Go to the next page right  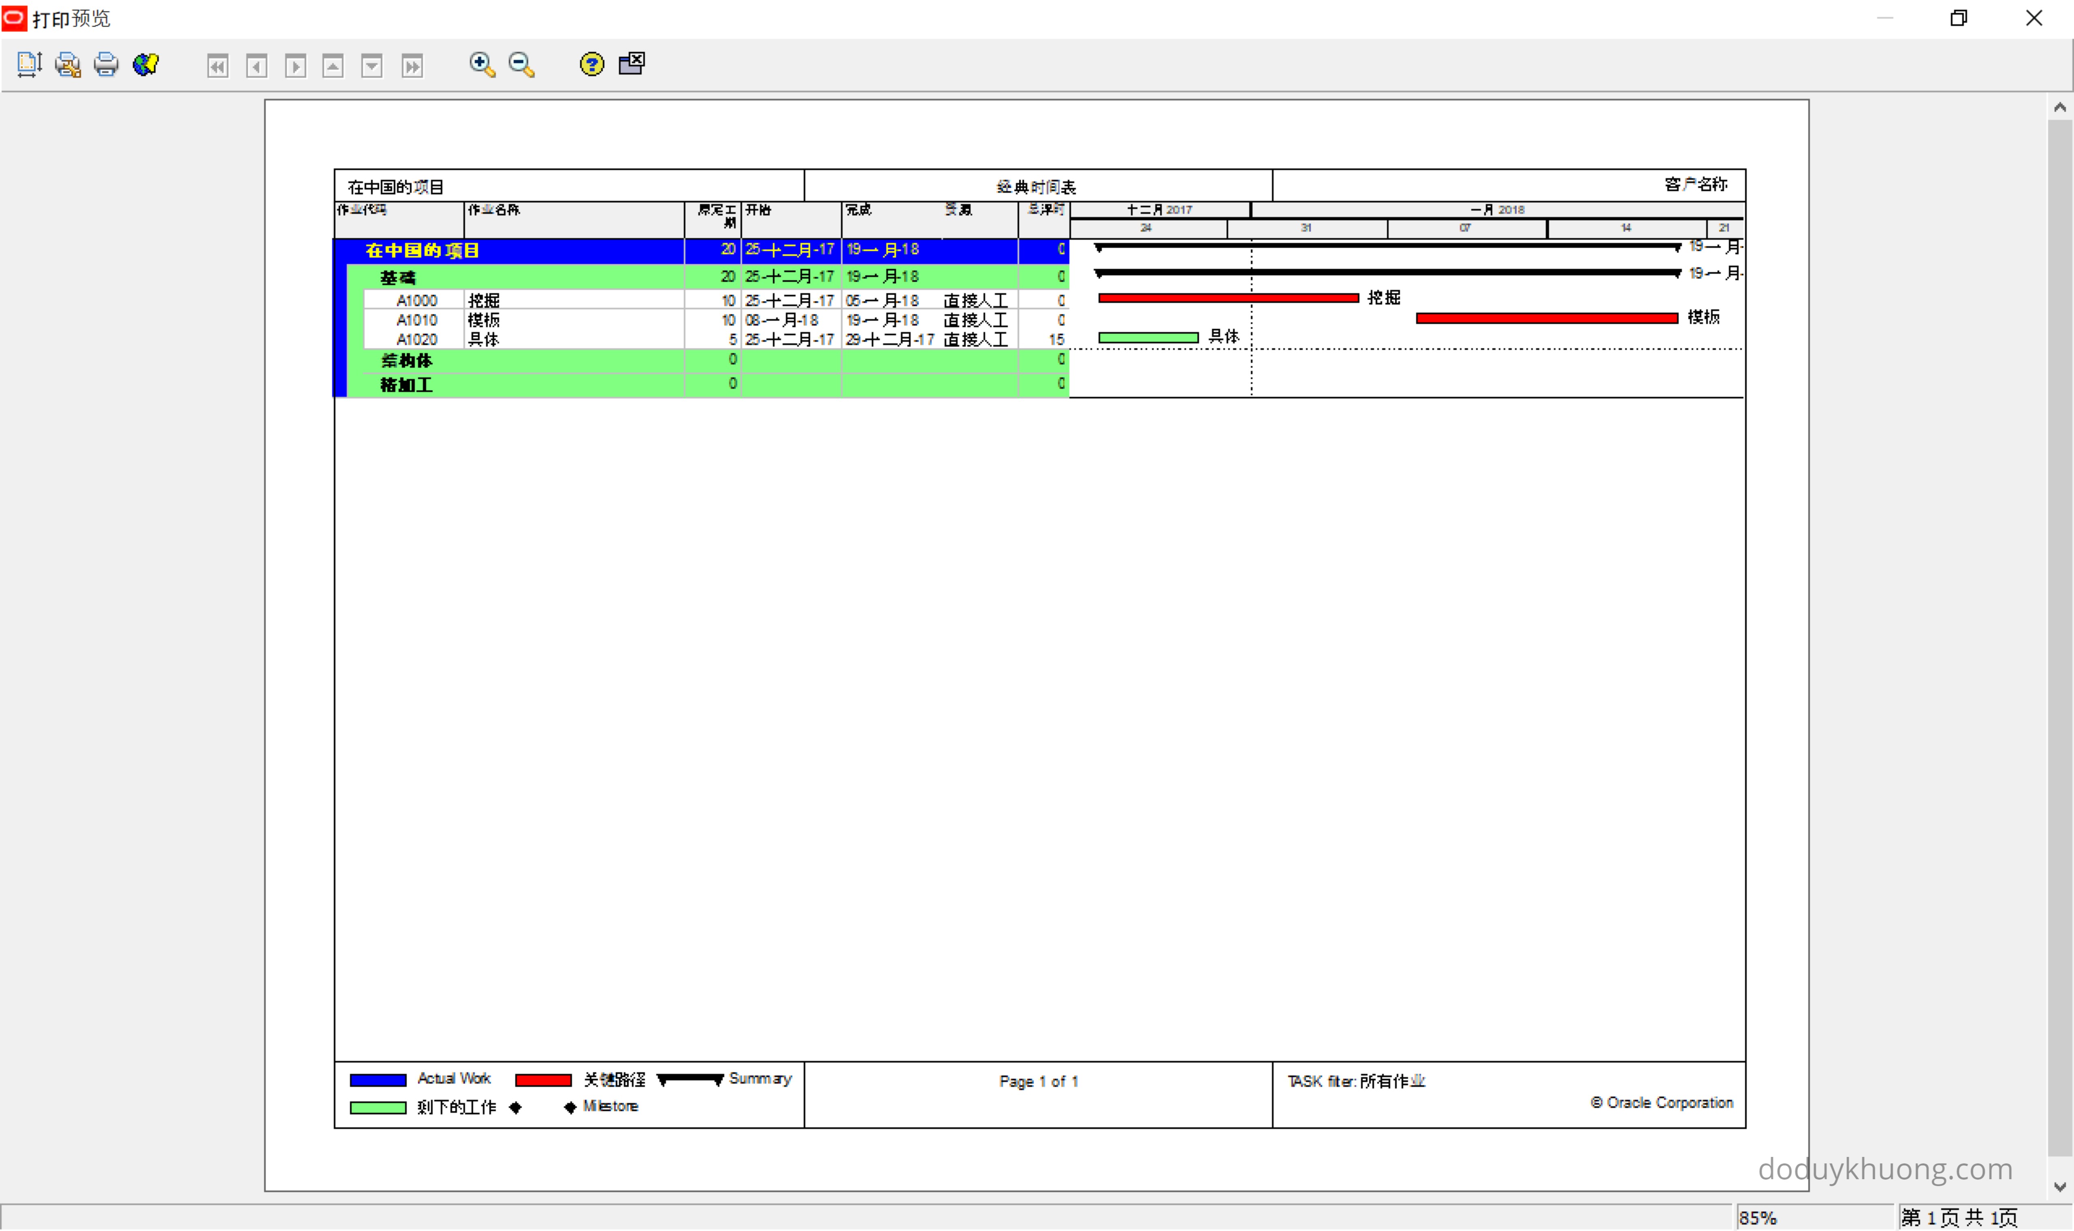[295, 66]
